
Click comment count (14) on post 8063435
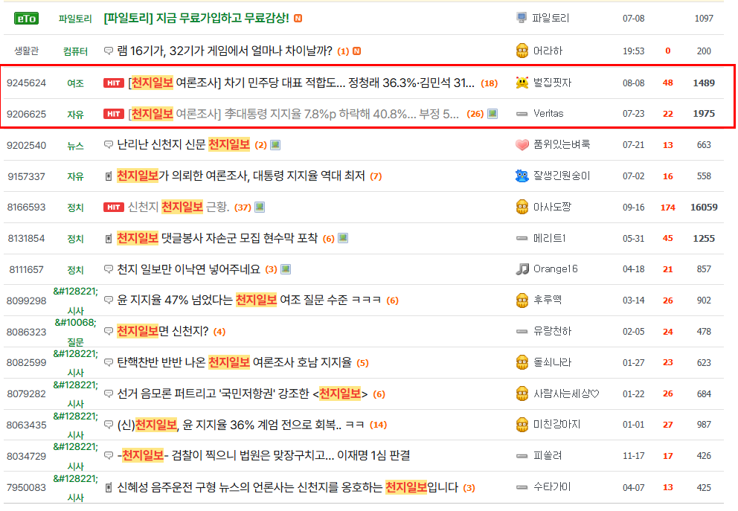(x=378, y=425)
